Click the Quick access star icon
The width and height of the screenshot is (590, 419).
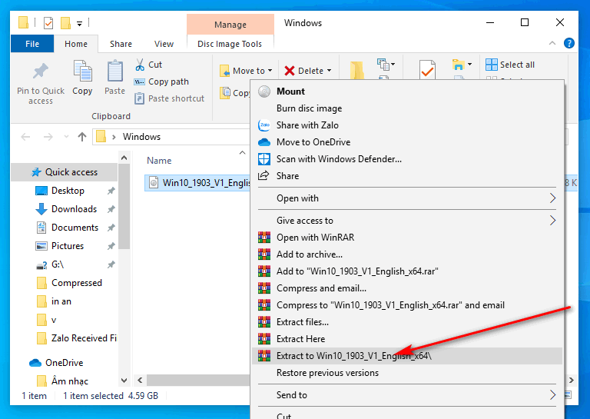pyautogui.click(x=36, y=172)
